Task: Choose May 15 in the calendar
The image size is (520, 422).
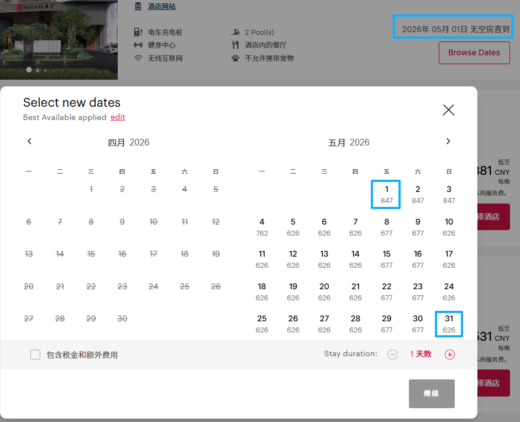Action: pos(386,259)
